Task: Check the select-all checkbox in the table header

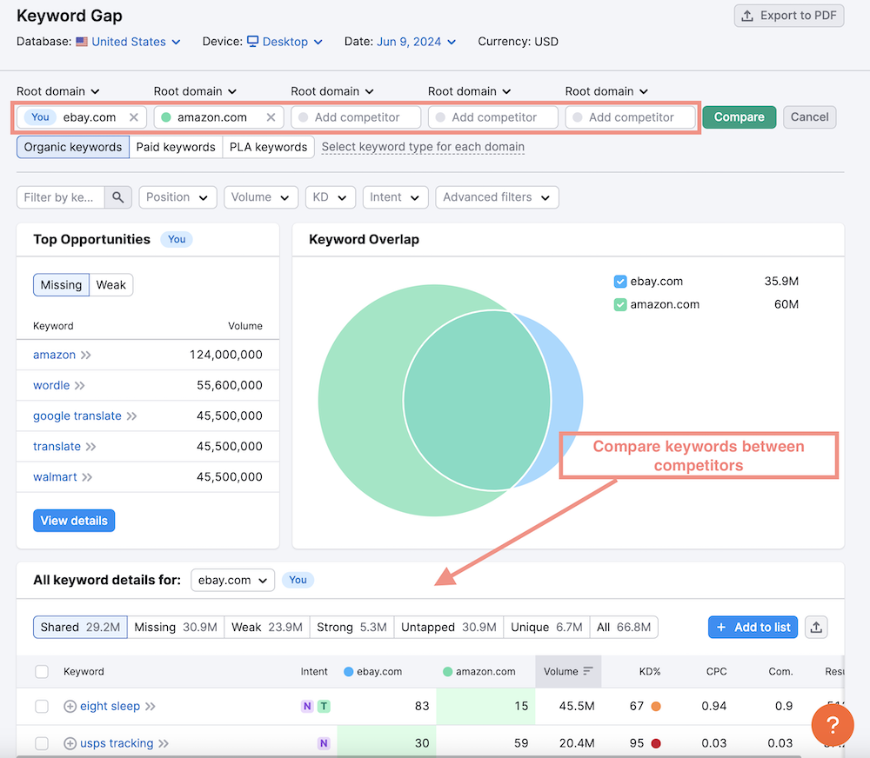Action: coord(42,671)
